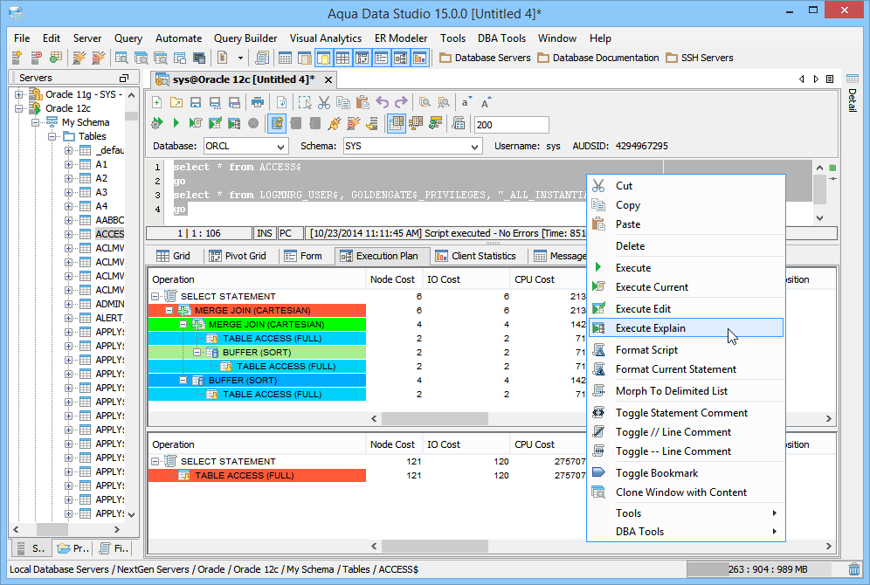870x585 pixels.
Task: Select Execute Explain in context menu
Action: pos(686,328)
